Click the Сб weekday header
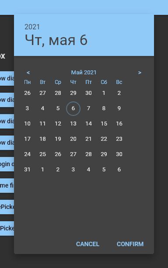 point(104,82)
